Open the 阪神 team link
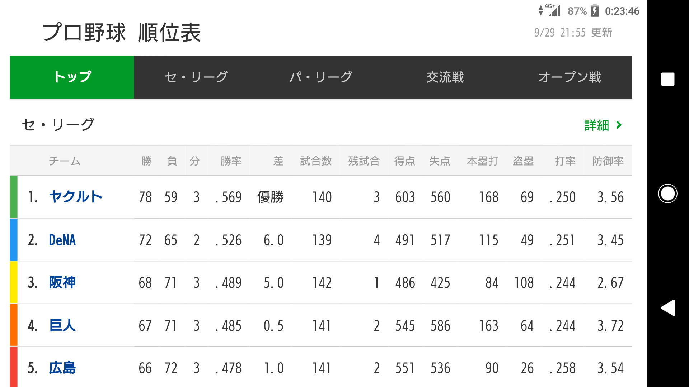This screenshot has height=387, width=689. click(62, 283)
